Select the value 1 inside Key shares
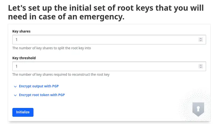This screenshot has height=124, width=216. [x=17, y=40]
